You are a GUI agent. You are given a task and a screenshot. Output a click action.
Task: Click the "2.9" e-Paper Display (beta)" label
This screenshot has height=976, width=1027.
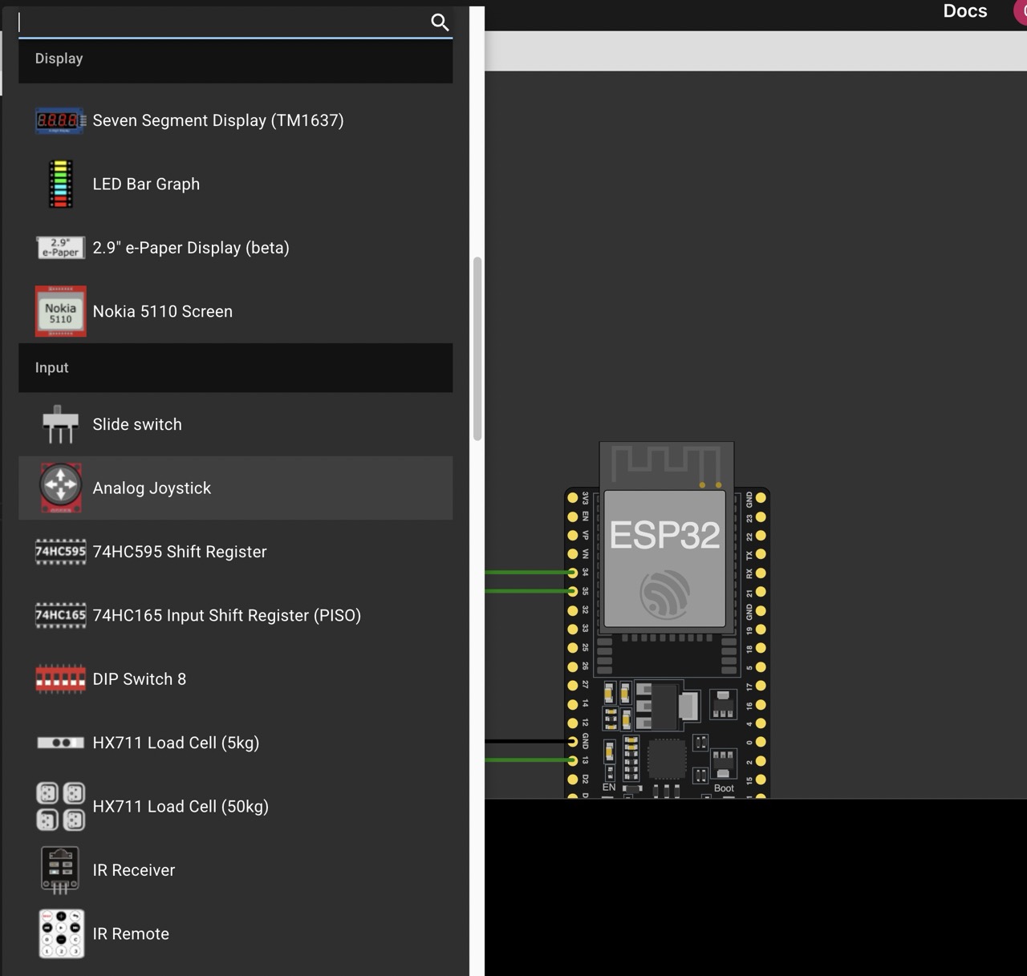click(191, 248)
